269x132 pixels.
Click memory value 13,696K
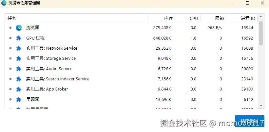point(163,99)
